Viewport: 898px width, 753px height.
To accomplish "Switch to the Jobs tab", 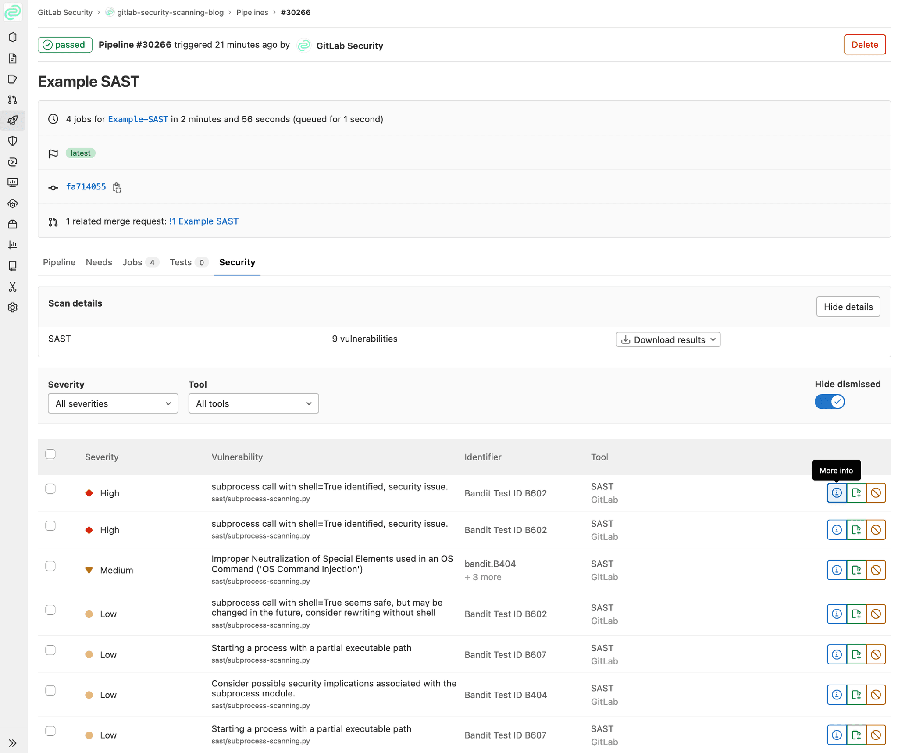I will click(132, 262).
